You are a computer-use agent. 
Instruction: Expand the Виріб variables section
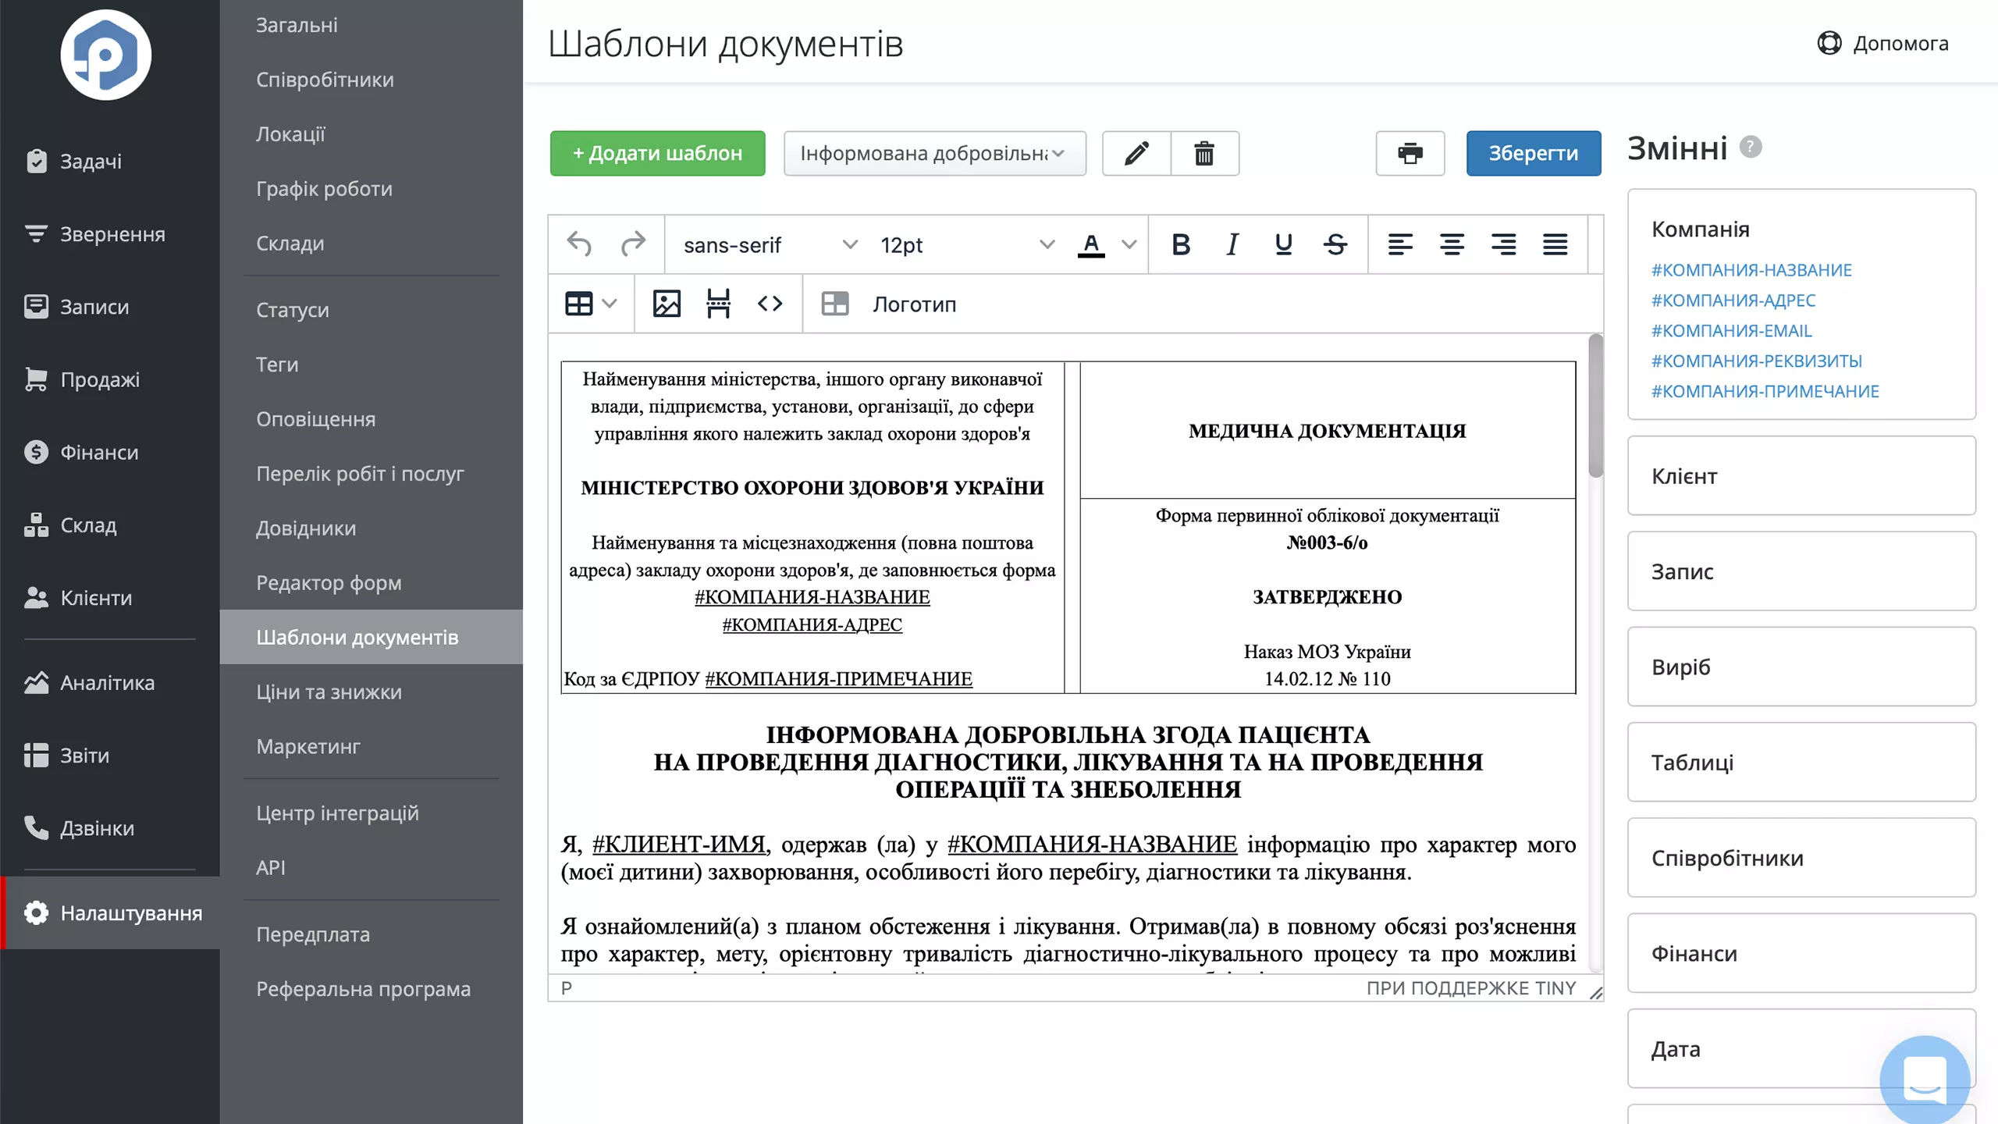pyautogui.click(x=1801, y=666)
